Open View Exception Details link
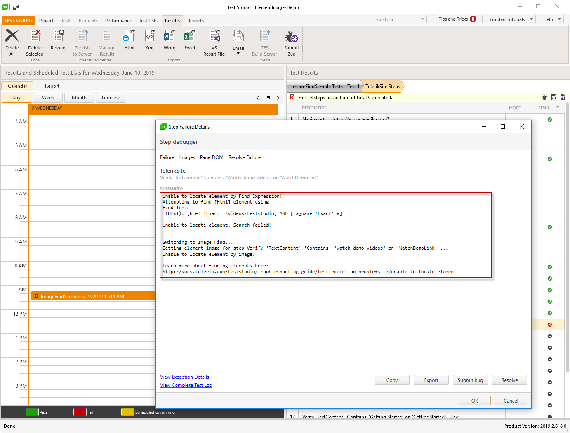 pos(184,377)
